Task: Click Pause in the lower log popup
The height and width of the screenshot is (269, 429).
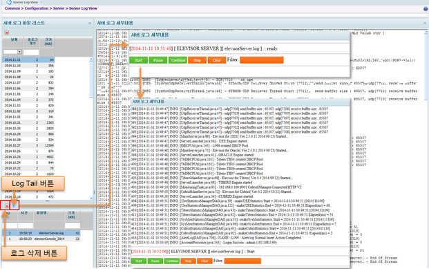Action: [155, 261]
